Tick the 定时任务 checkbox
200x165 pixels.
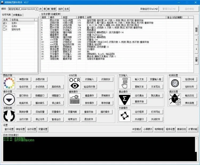[x=4, y=30]
